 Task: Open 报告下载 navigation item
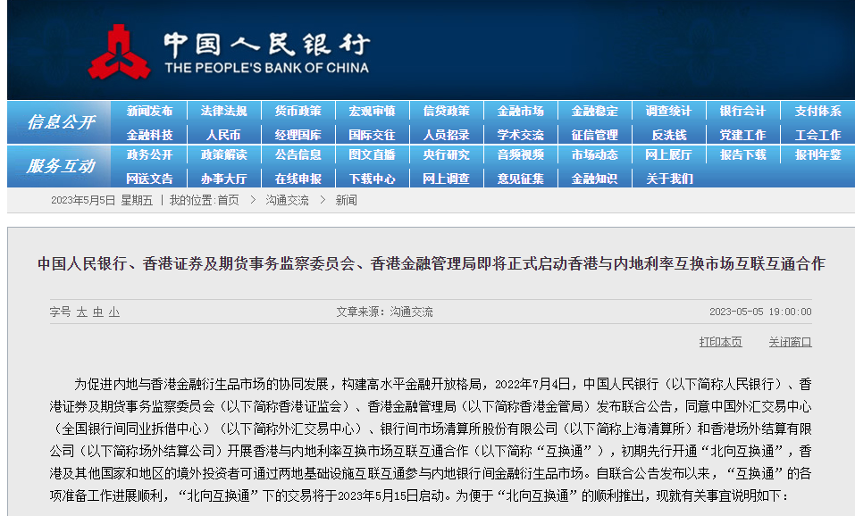tap(742, 154)
